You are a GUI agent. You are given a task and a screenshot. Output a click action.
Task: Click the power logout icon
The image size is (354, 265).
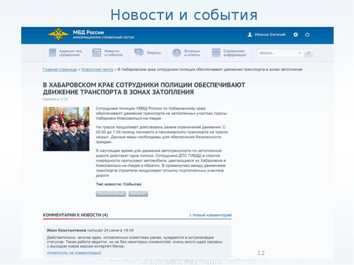coord(308,35)
